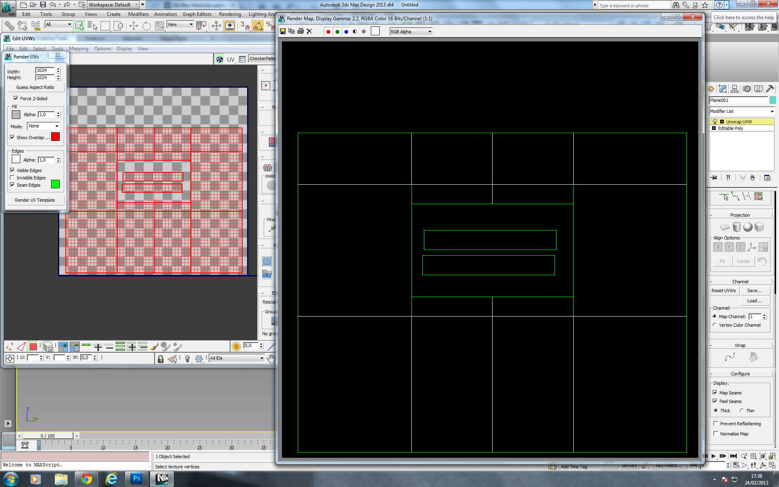Open the Fill Mode dropdown
The image size is (779, 487).
(x=43, y=126)
